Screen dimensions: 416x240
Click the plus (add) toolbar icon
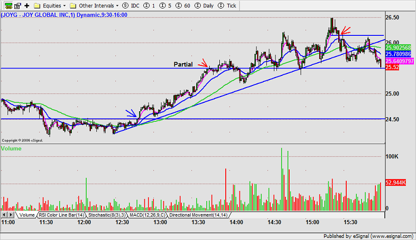pos(27,6)
